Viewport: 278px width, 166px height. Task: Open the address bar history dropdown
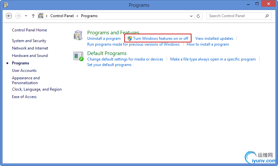(191, 16)
